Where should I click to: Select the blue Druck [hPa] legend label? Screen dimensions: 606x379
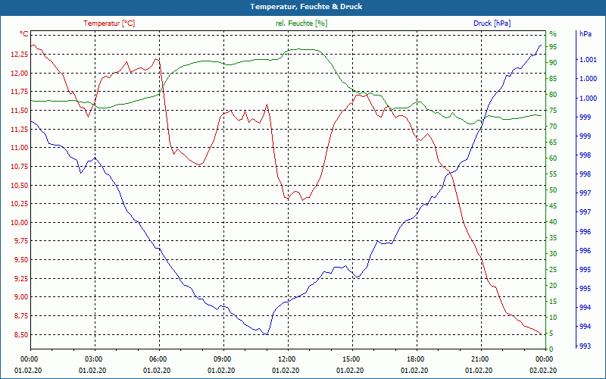point(492,23)
